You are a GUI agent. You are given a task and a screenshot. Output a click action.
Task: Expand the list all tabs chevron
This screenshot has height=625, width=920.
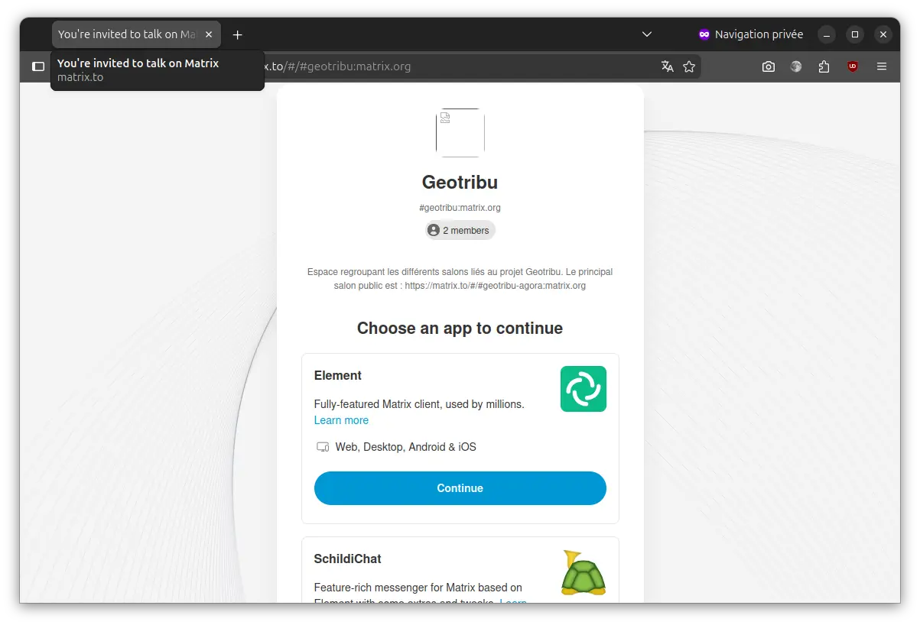[646, 34]
